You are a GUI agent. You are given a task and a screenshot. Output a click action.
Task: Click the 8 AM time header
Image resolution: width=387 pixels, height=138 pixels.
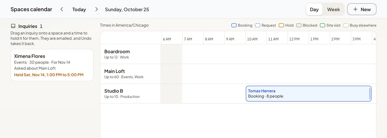tap(209, 39)
